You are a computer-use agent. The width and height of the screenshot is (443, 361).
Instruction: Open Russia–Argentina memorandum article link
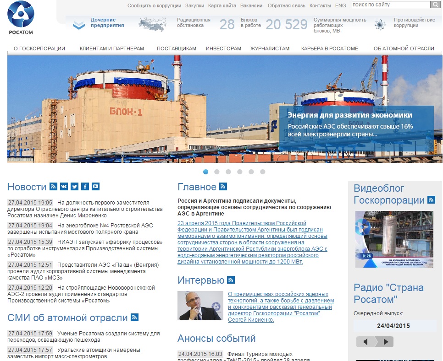click(252, 242)
